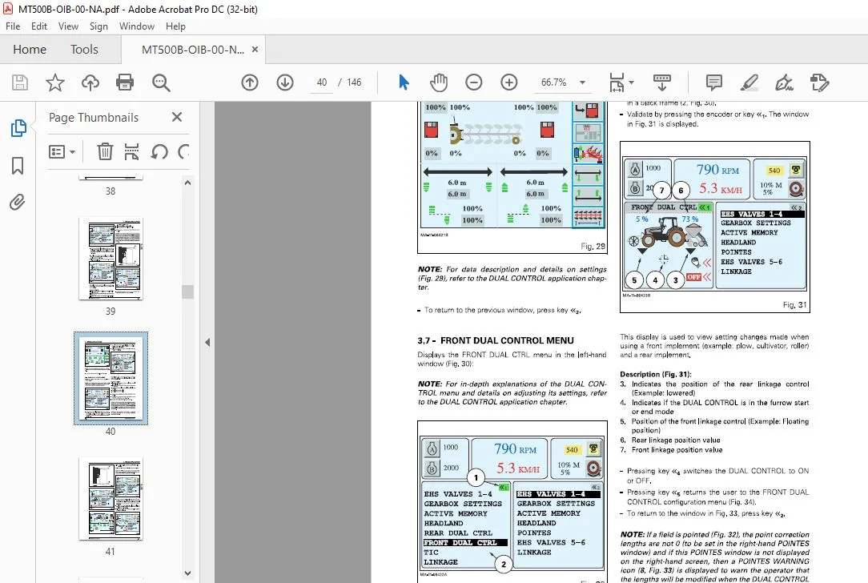The width and height of the screenshot is (868, 583).
Task: Click the Save file icon
Action: click(x=20, y=82)
